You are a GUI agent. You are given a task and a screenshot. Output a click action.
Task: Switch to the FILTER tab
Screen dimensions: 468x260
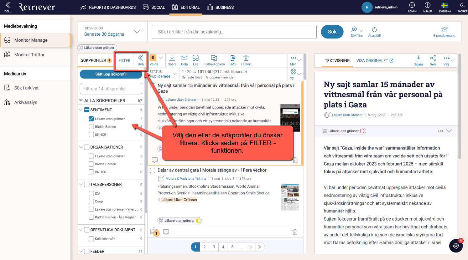tap(124, 60)
